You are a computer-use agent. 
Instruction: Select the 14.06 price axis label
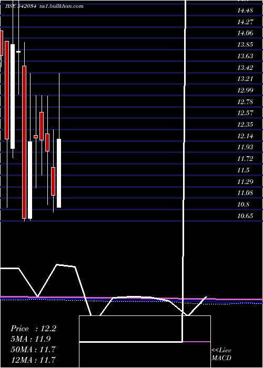pyautogui.click(x=245, y=33)
